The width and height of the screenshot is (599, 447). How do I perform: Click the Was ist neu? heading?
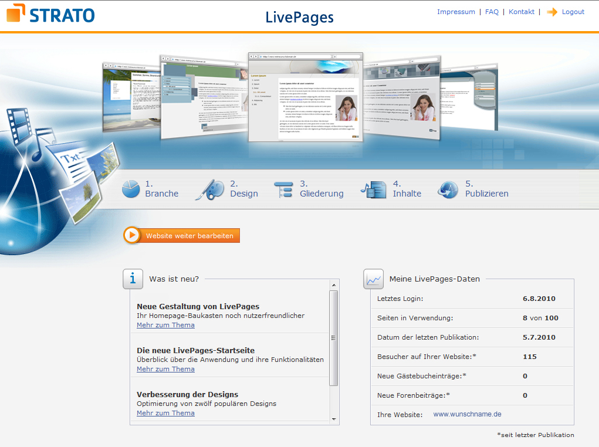[174, 279]
